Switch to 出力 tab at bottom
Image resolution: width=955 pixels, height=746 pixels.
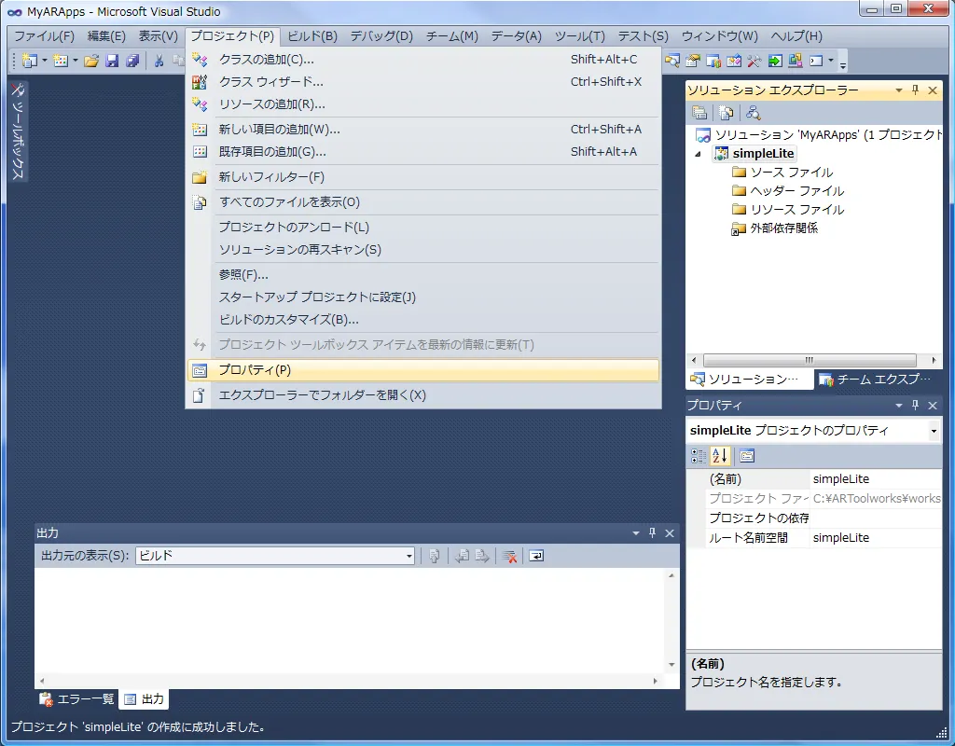[144, 699]
